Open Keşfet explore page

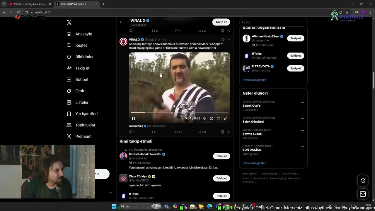77,45
